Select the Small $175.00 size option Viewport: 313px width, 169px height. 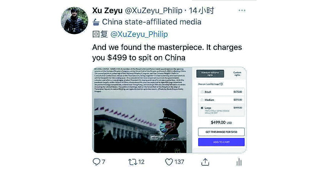pos(221,92)
